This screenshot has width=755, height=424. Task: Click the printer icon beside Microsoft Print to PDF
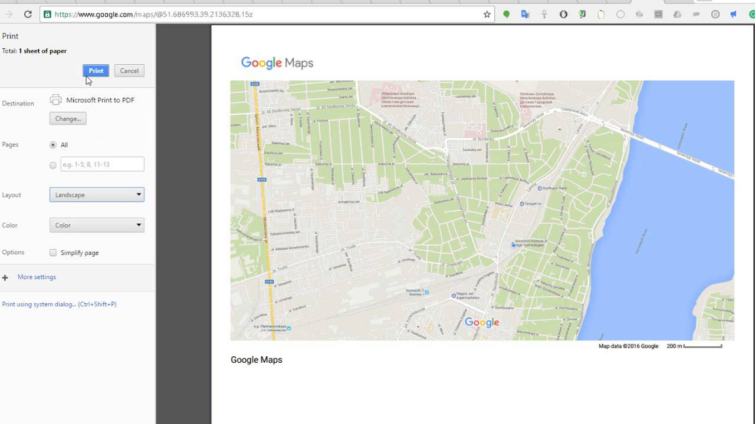point(56,100)
